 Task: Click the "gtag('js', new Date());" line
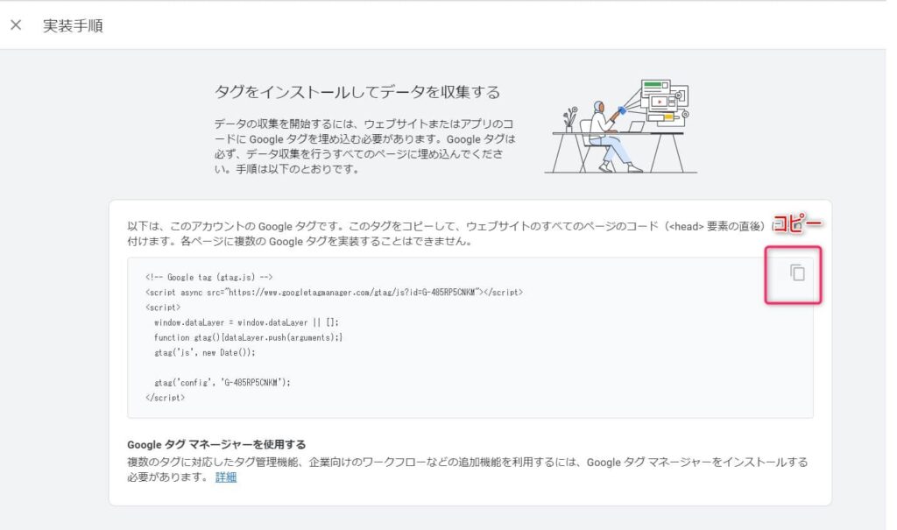[205, 352]
